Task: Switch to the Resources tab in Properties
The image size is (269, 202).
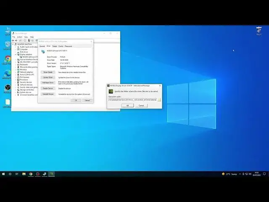Action: (68, 46)
